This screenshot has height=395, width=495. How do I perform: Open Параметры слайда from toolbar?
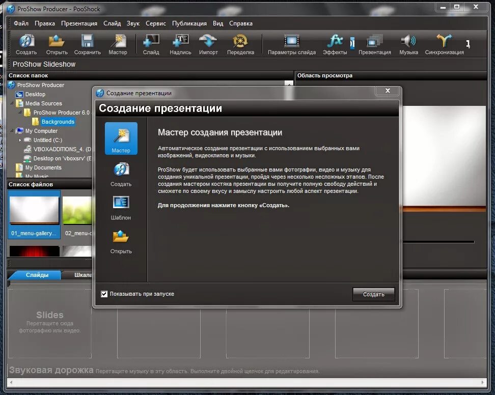click(292, 44)
